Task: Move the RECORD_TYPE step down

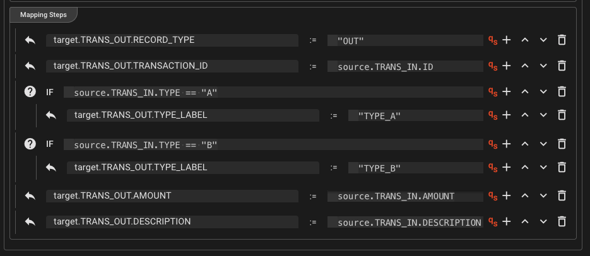Action: [543, 40]
